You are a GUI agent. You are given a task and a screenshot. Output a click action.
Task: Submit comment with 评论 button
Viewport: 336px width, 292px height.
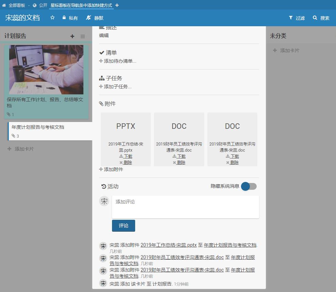click(124, 226)
